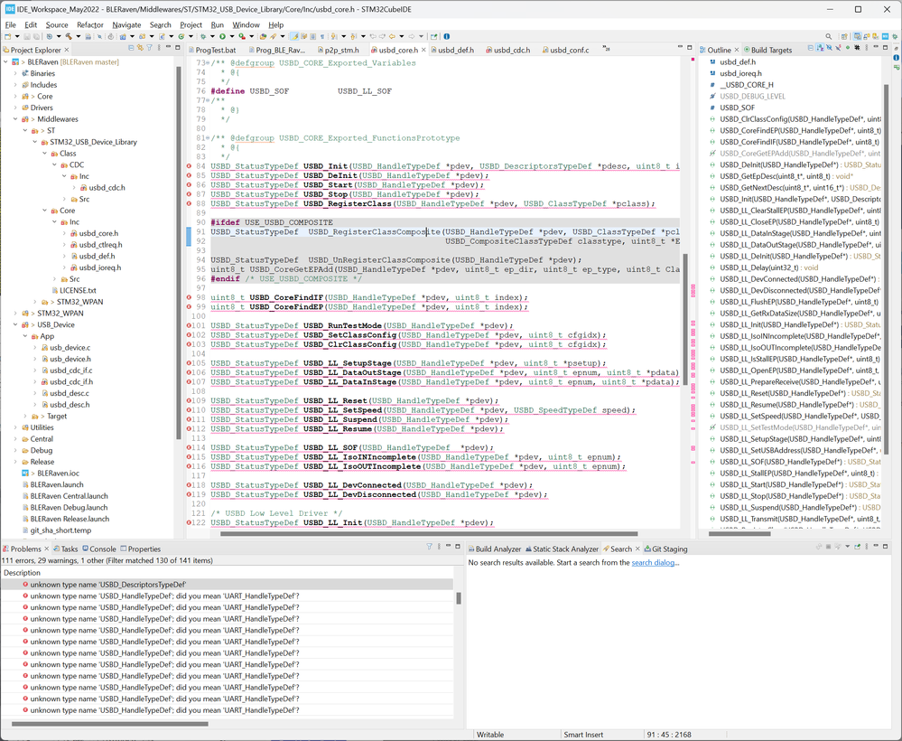Screen dimensions: 902x741
Task: Click the green Run launch button
Action: click(x=222, y=36)
